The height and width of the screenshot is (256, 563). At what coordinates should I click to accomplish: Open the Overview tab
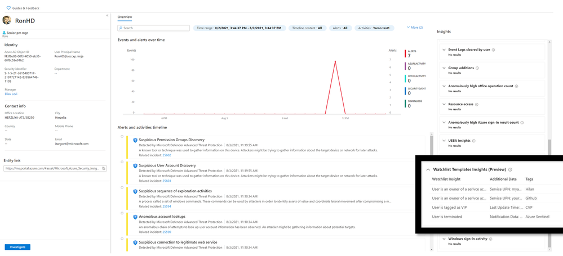coord(125,17)
